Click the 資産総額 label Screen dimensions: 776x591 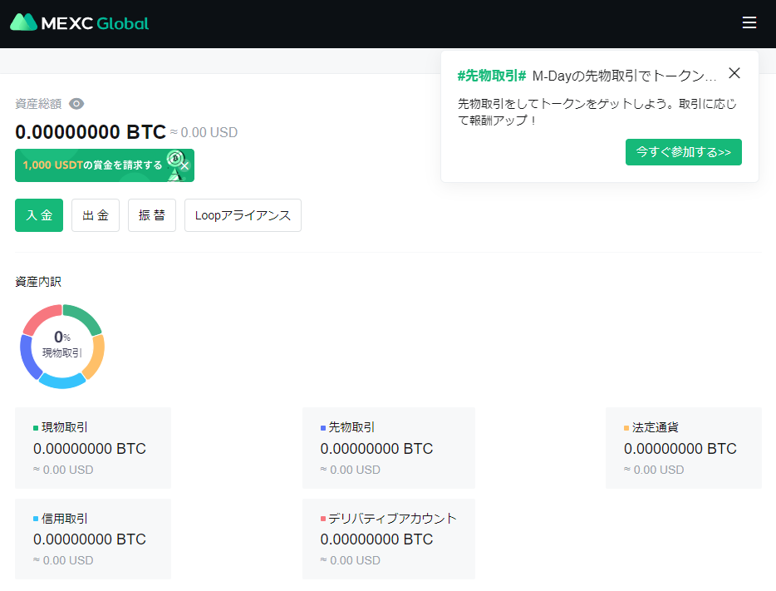(x=38, y=104)
